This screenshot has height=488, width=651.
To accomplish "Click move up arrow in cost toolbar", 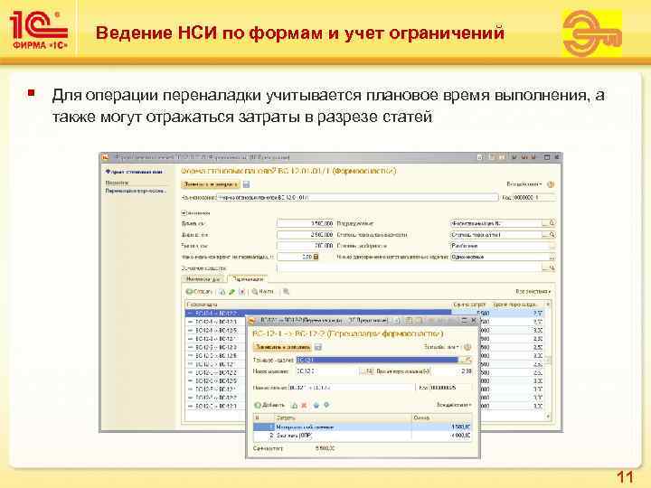I will (x=316, y=405).
